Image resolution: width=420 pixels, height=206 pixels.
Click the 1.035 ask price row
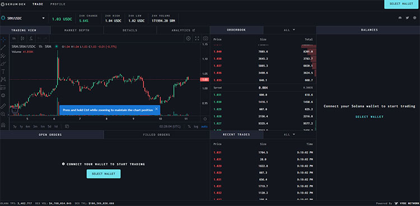[263, 80]
